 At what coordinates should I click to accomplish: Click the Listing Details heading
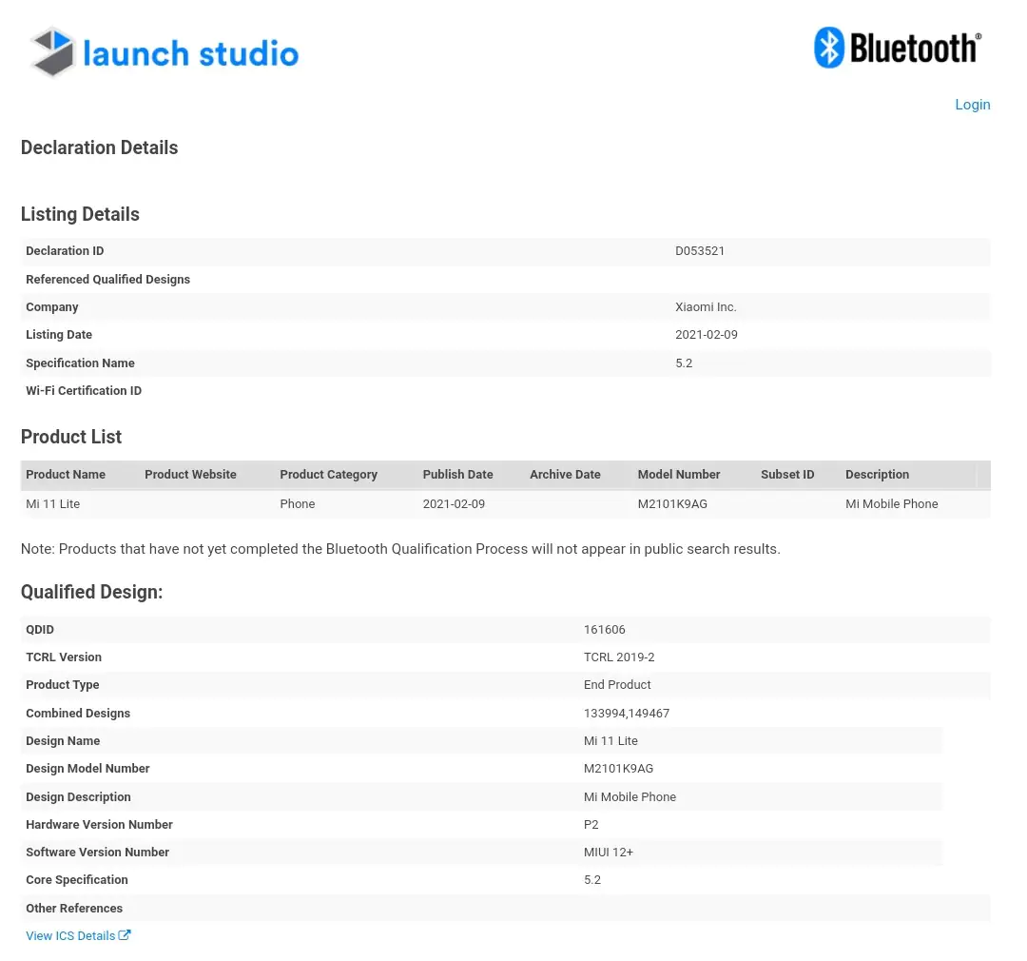(80, 214)
